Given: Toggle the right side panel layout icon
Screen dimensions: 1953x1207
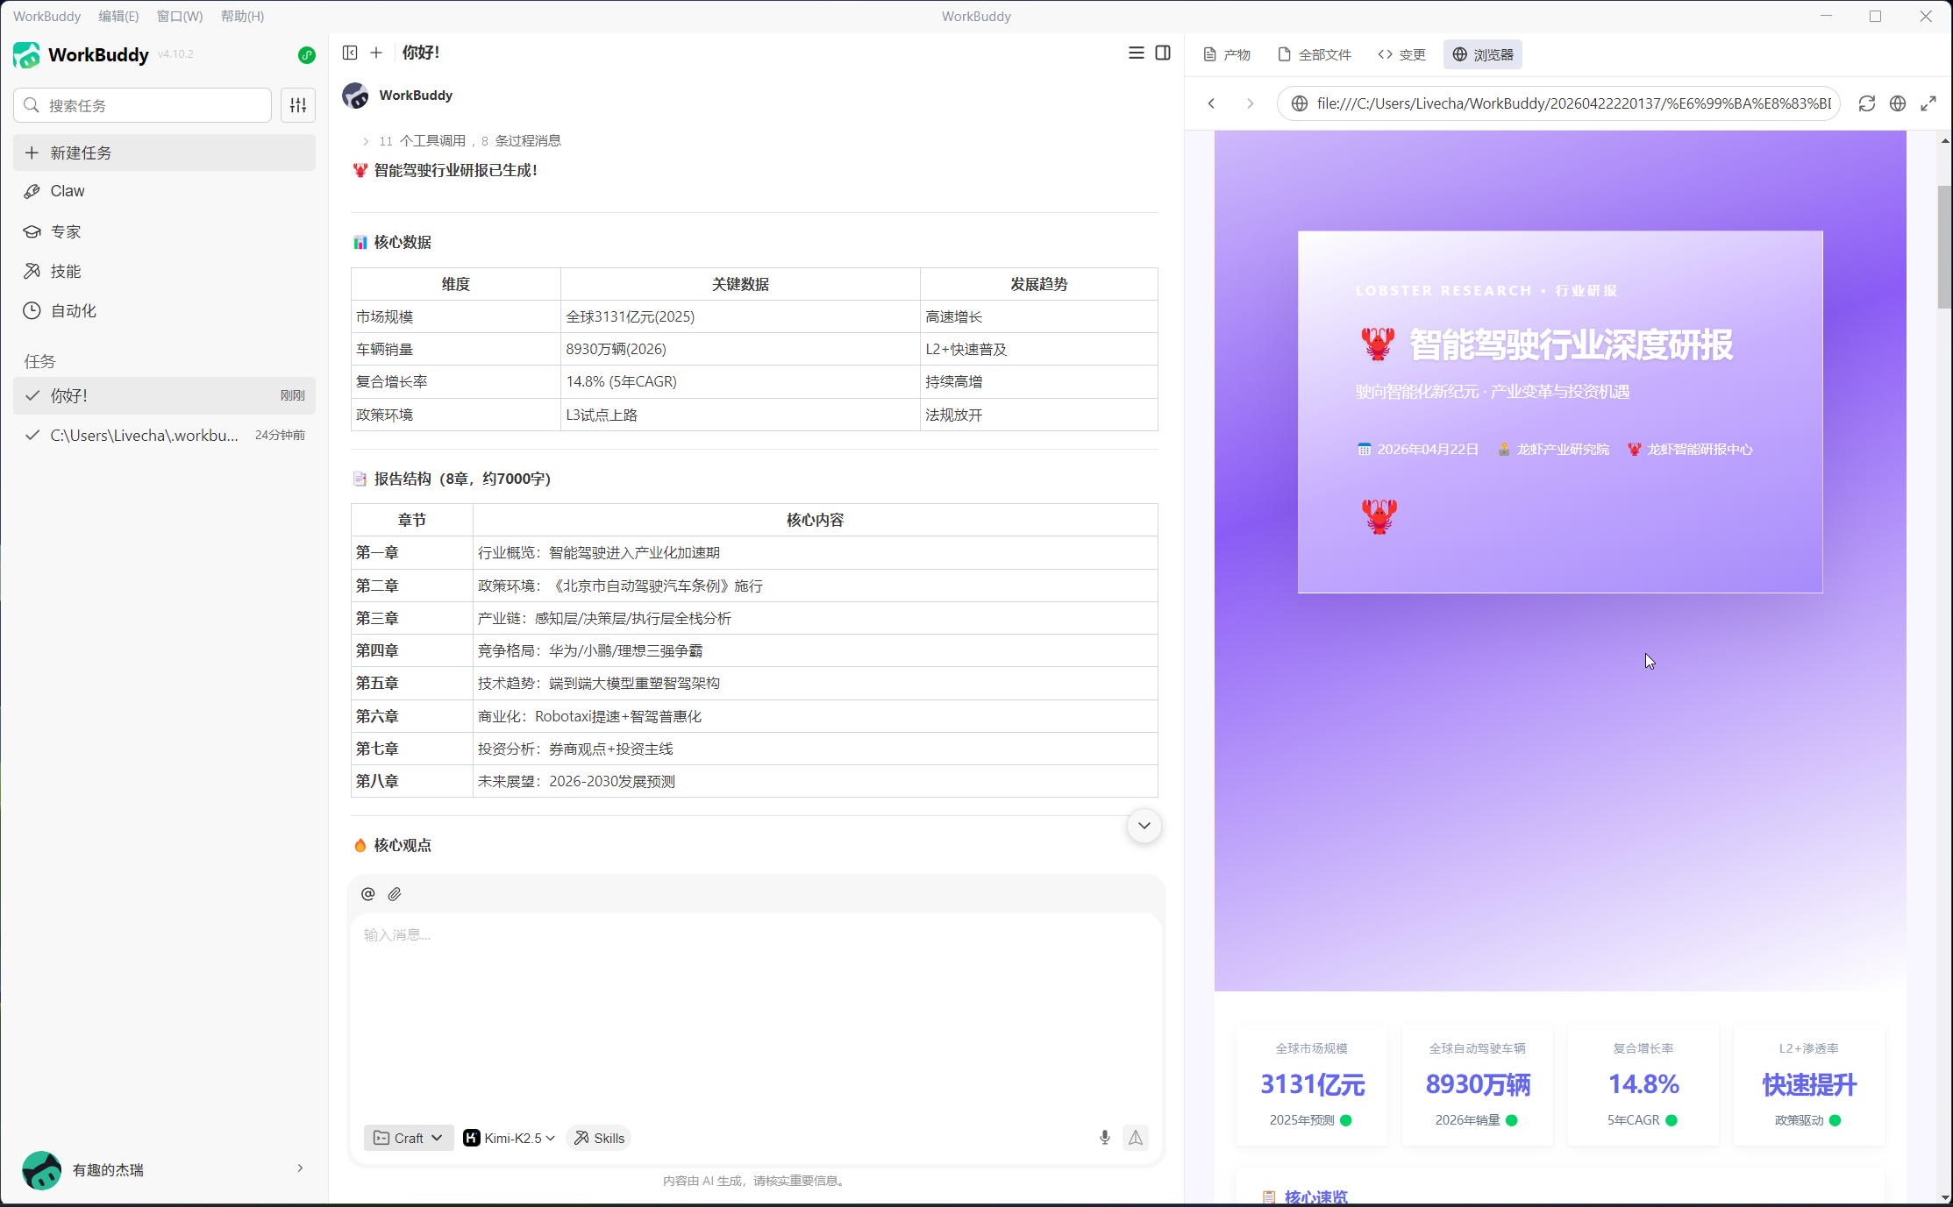Looking at the screenshot, I should coord(1163,53).
